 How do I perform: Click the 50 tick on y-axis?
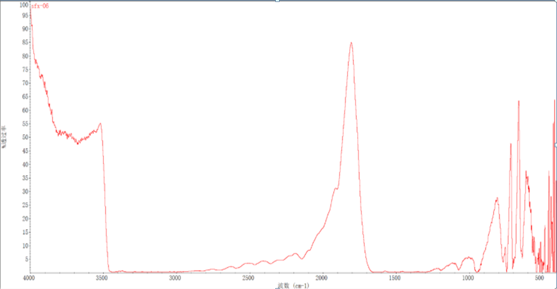click(24, 137)
